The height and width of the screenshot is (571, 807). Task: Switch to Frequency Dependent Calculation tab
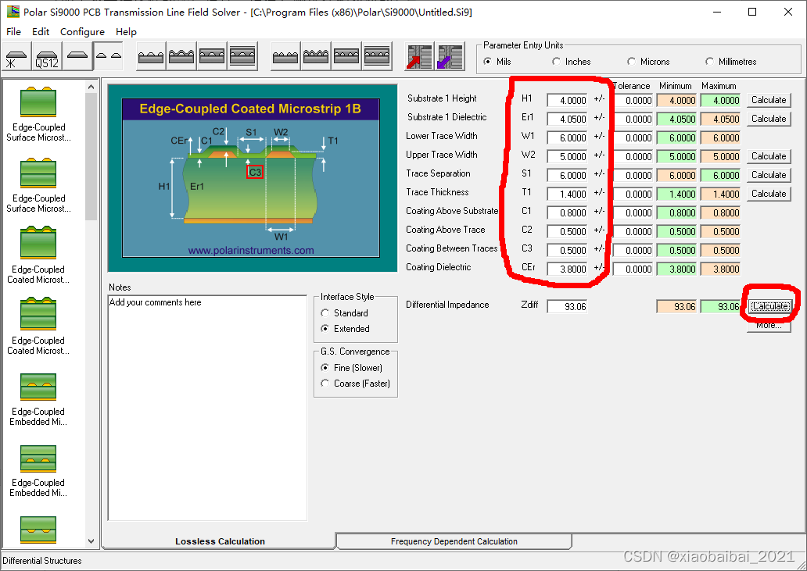[x=454, y=541]
